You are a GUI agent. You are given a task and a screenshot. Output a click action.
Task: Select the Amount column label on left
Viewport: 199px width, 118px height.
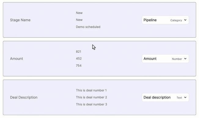[x=17, y=59]
